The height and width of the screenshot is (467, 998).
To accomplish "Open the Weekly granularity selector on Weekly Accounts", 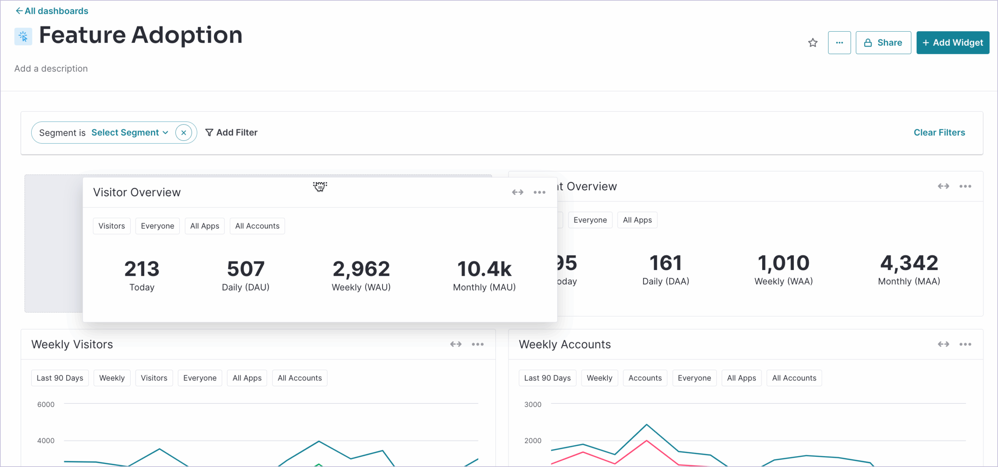I will point(600,378).
